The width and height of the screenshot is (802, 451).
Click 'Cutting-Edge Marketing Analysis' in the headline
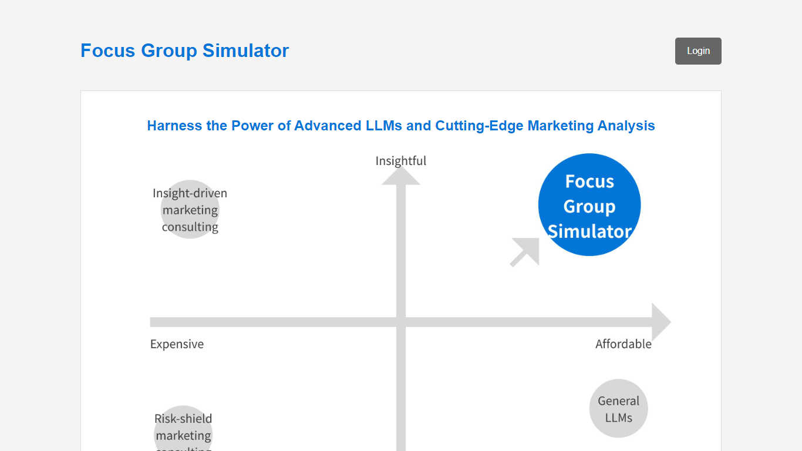tap(545, 126)
